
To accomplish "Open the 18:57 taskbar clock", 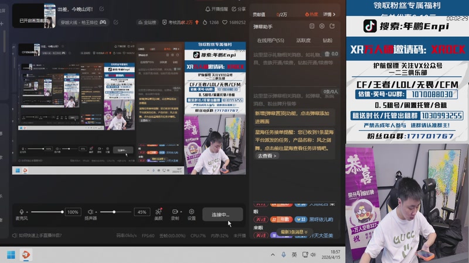I will (331, 255).
